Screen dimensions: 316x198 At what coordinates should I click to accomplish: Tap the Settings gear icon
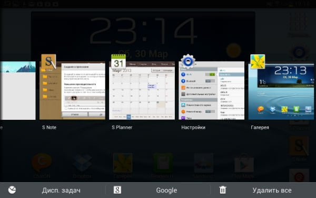[188, 61]
